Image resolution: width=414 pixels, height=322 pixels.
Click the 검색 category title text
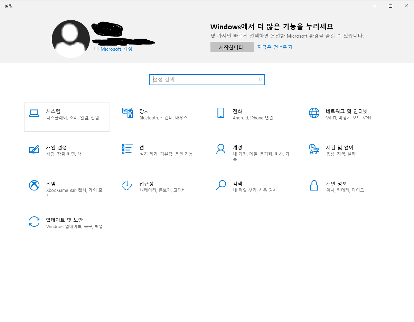(237, 184)
